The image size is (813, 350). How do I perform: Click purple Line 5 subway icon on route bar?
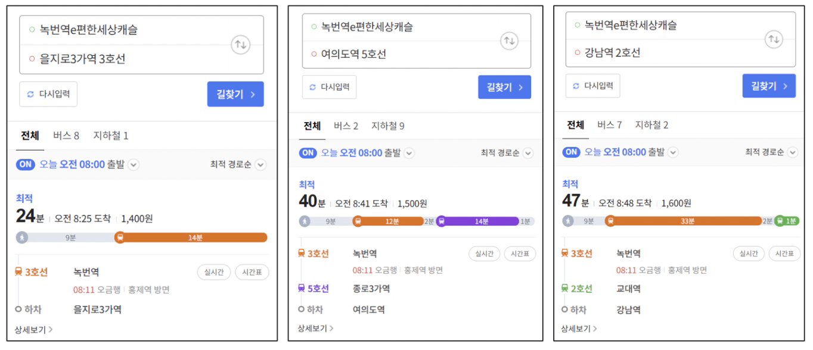(x=442, y=221)
